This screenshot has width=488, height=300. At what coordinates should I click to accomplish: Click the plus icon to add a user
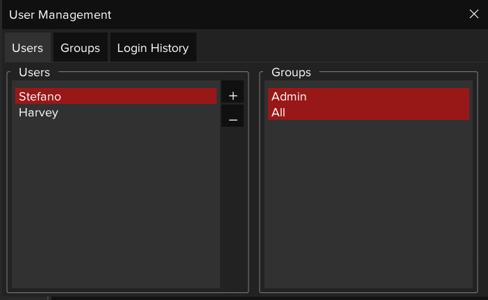click(x=233, y=96)
